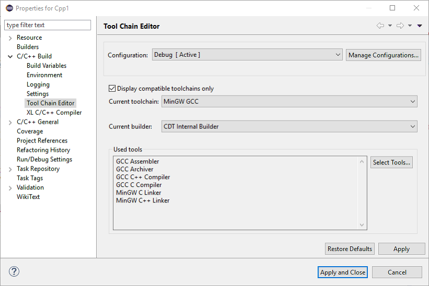The image size is (429, 286).
Task: Select Coverage page
Action: [x=30, y=132]
